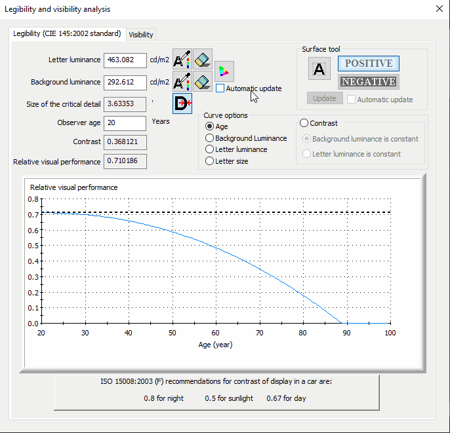450x433 pixels.
Task: Pick background luminance with the eyedropper icon
Action: pos(182,82)
